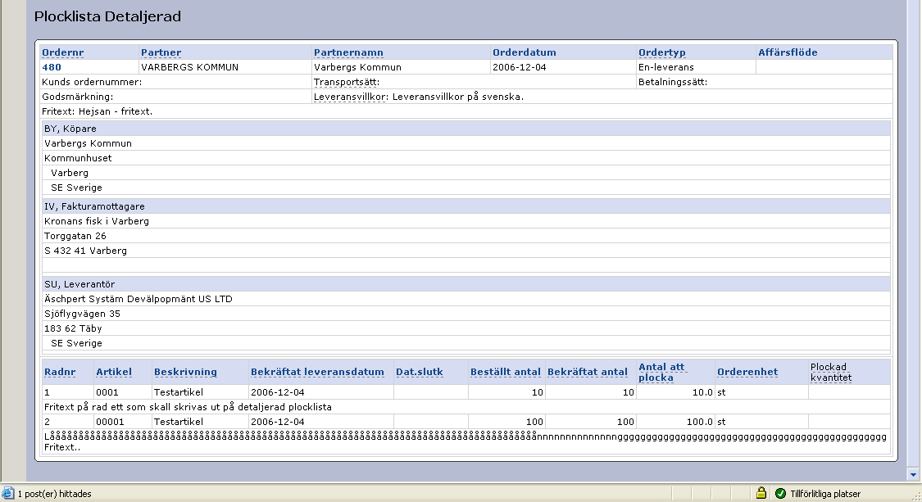Click the Testartikel description in row 00001

[178, 422]
